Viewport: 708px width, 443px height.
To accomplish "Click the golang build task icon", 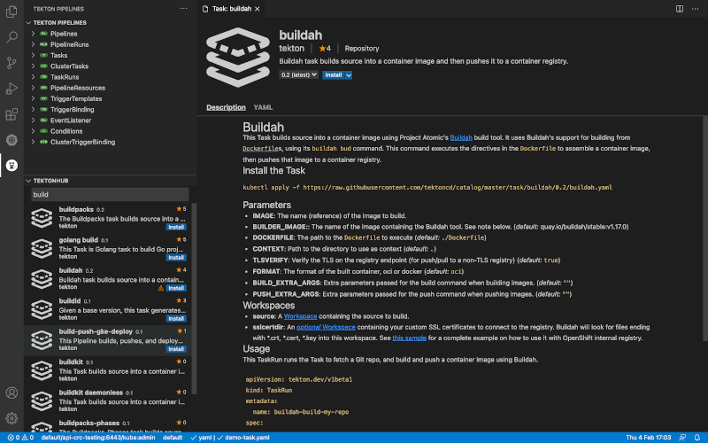I will (x=42, y=248).
